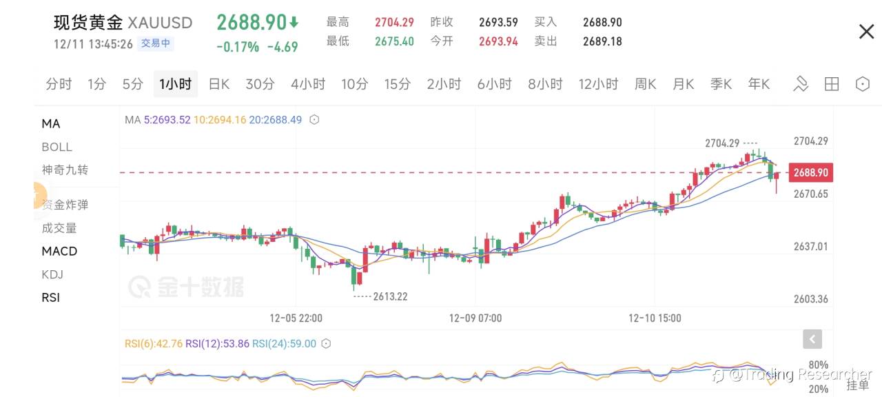The width and height of the screenshot is (882, 397).
Task: Toggle the BOLL indicator on
Action: 57,147
